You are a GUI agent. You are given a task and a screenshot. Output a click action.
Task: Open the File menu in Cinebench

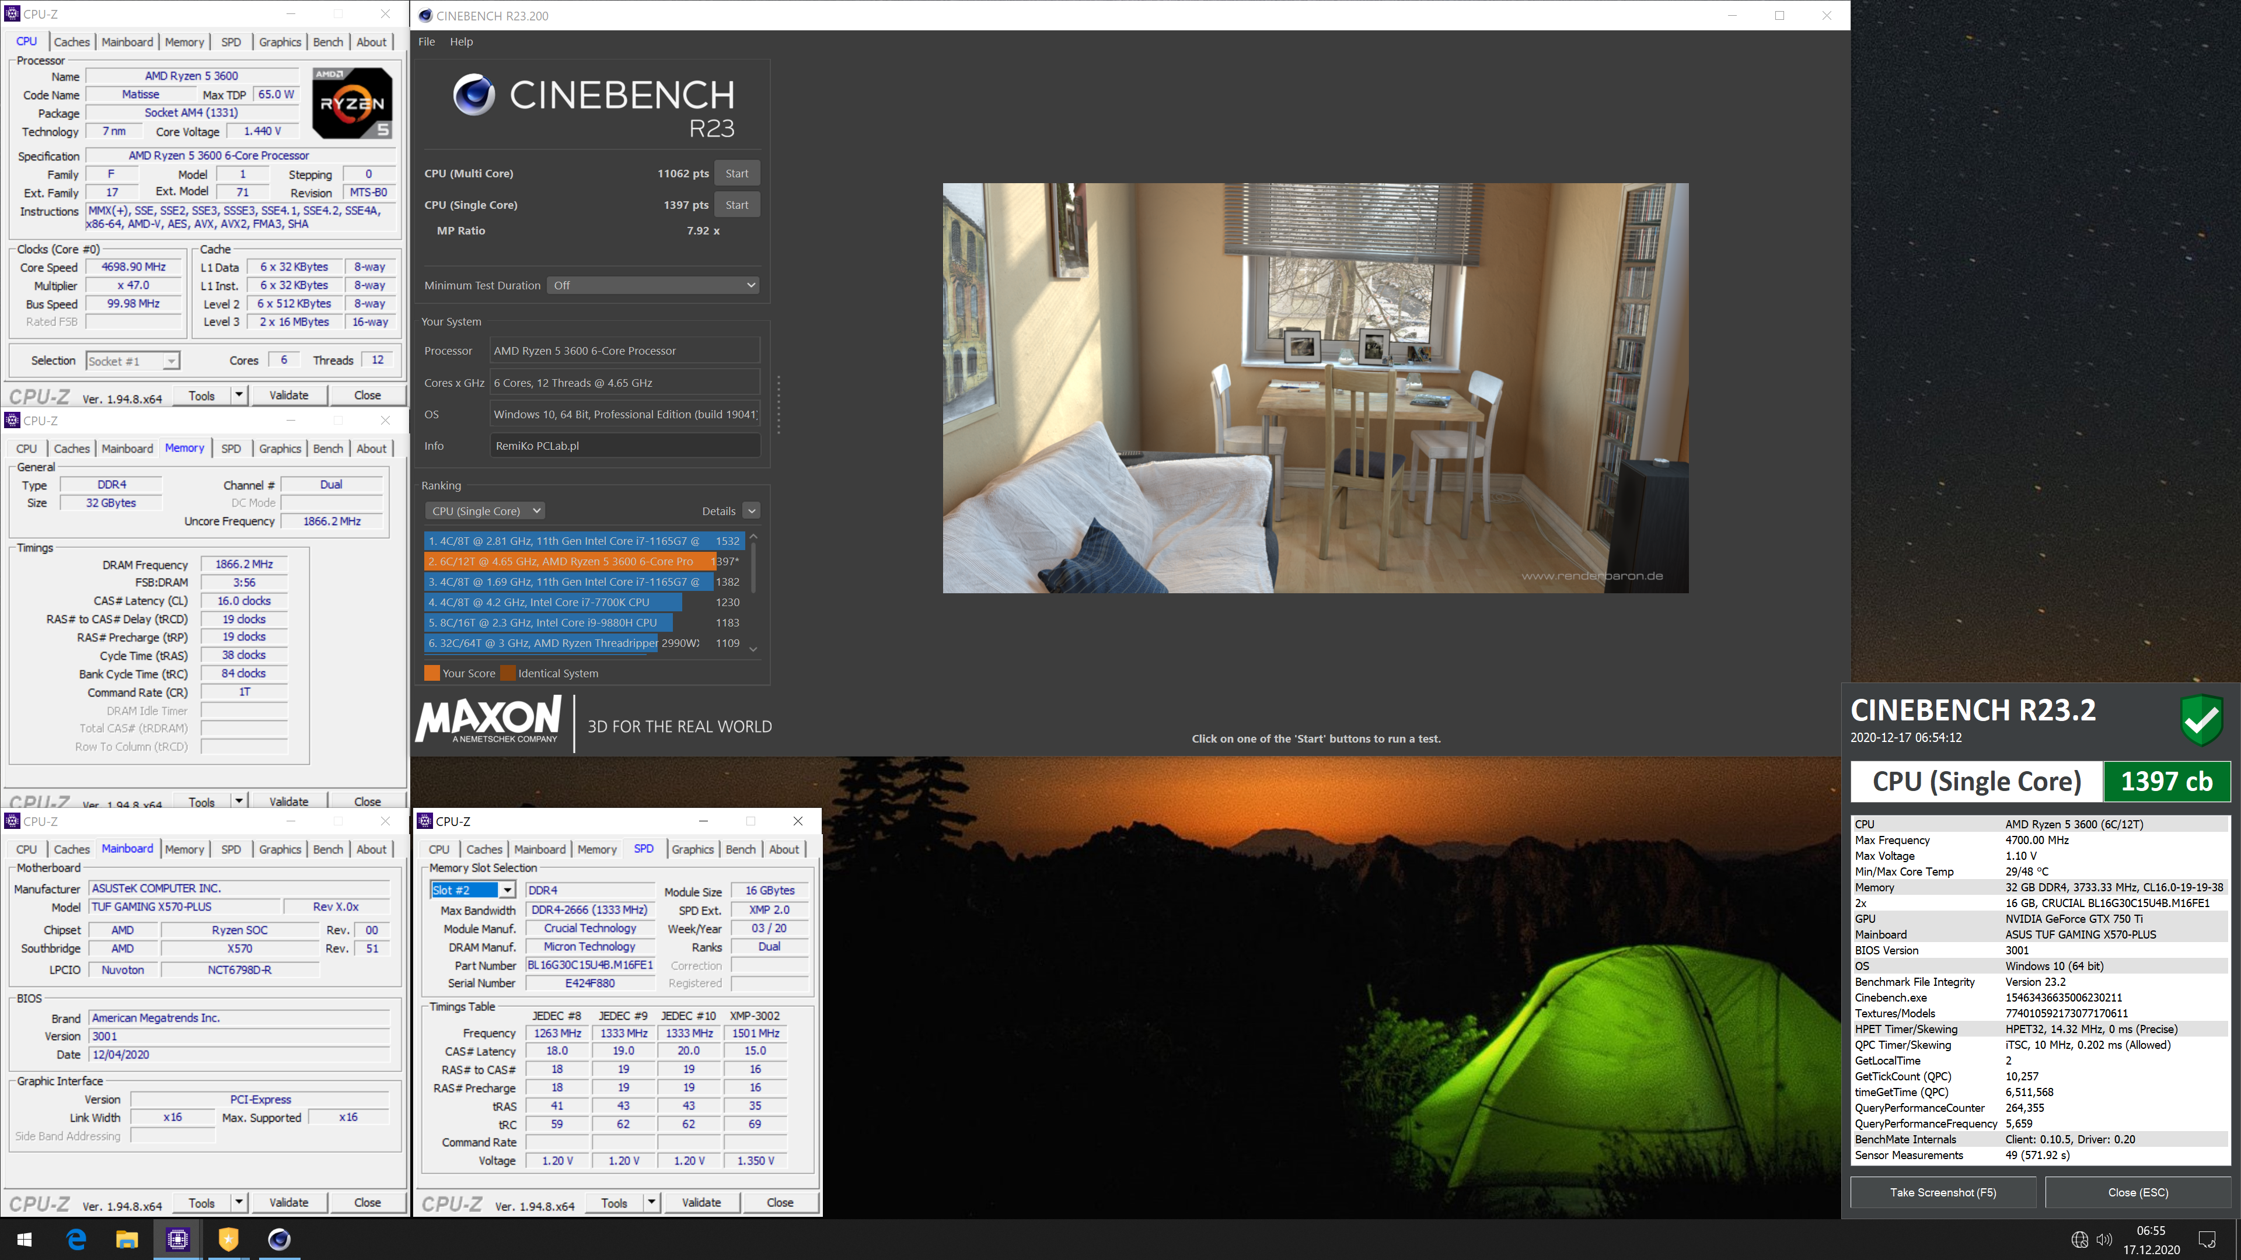click(426, 42)
